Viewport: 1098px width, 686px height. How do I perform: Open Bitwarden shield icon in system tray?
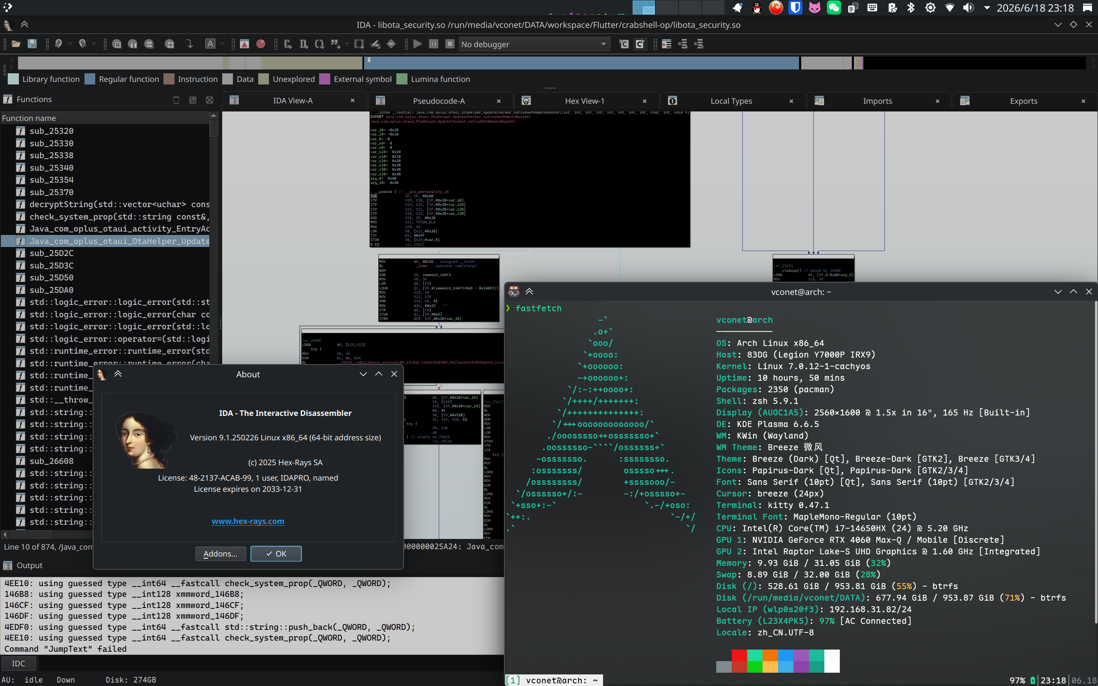pos(795,8)
